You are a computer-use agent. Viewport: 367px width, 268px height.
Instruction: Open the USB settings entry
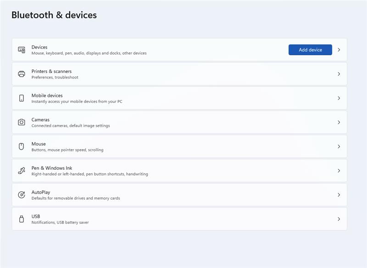(179, 219)
